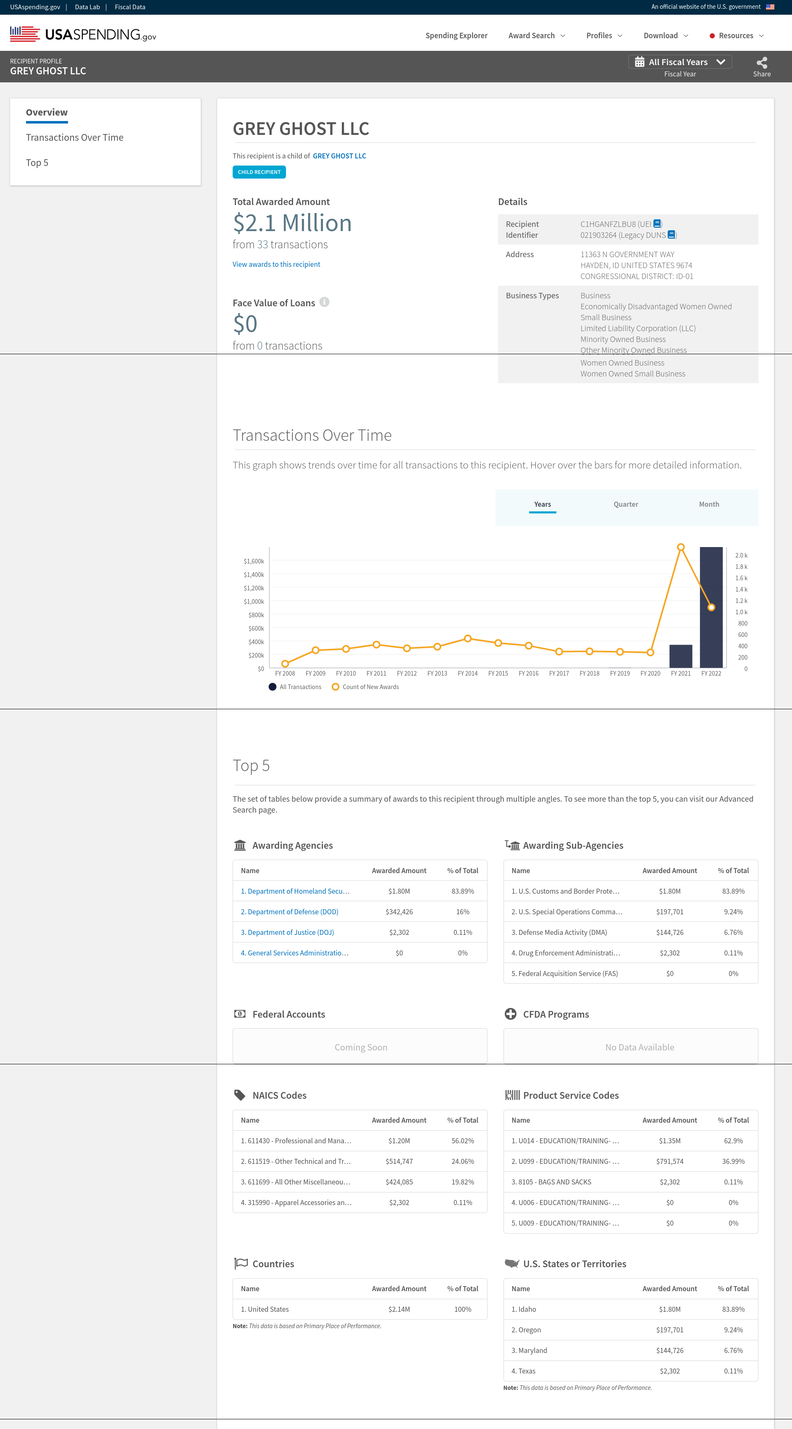Click 315990 - Apparel Accessories NAICS row
Screen dimensions: 792x1429
point(360,1202)
